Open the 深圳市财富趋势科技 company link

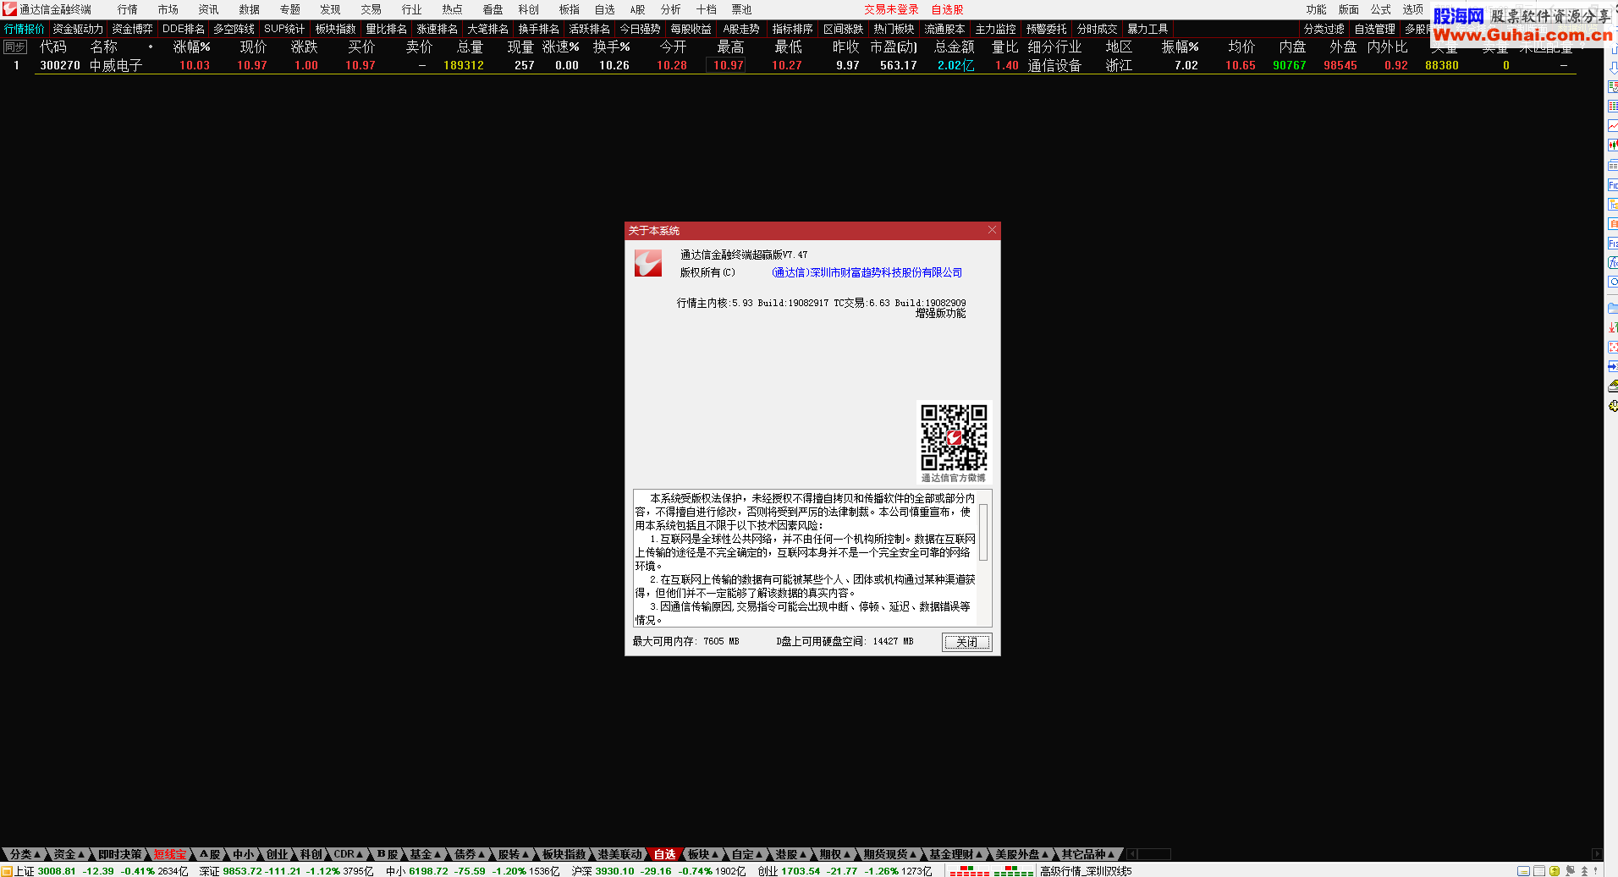click(x=867, y=272)
